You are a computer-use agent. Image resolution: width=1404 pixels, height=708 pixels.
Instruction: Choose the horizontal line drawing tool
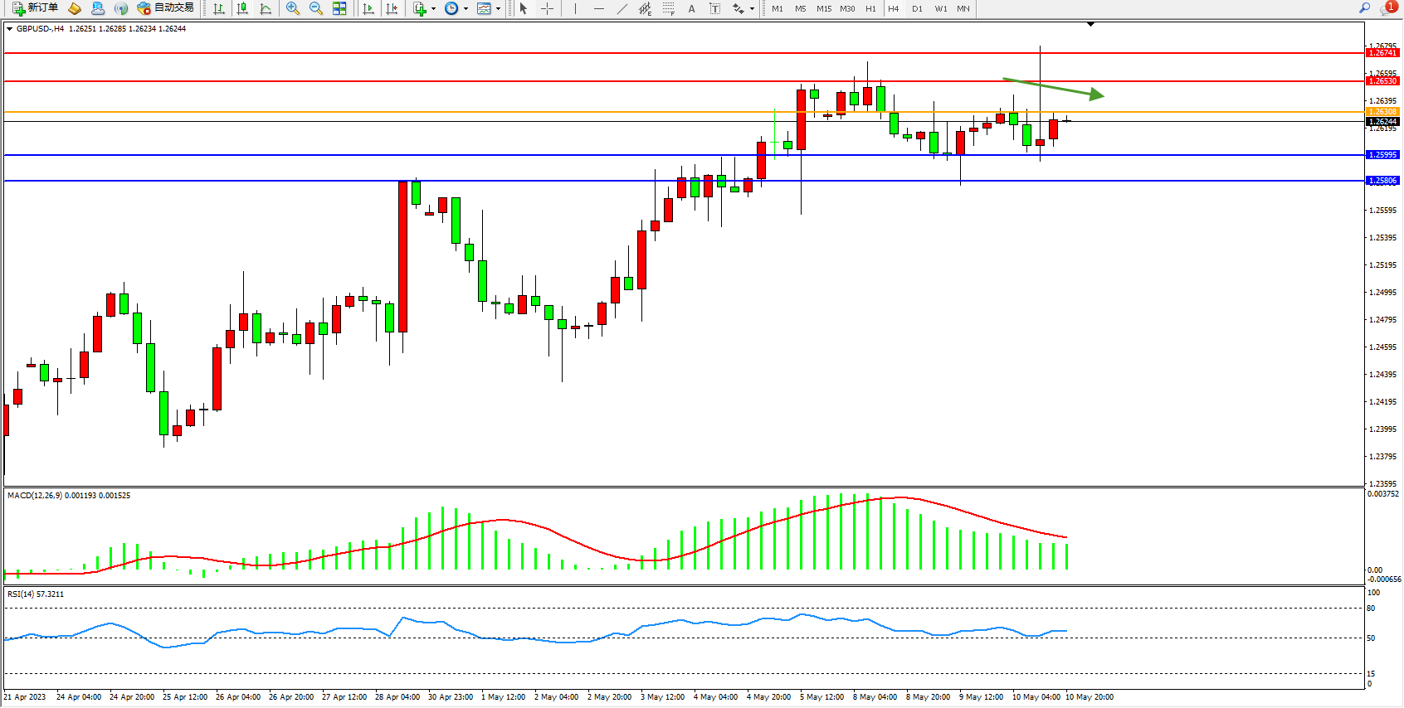tap(598, 8)
